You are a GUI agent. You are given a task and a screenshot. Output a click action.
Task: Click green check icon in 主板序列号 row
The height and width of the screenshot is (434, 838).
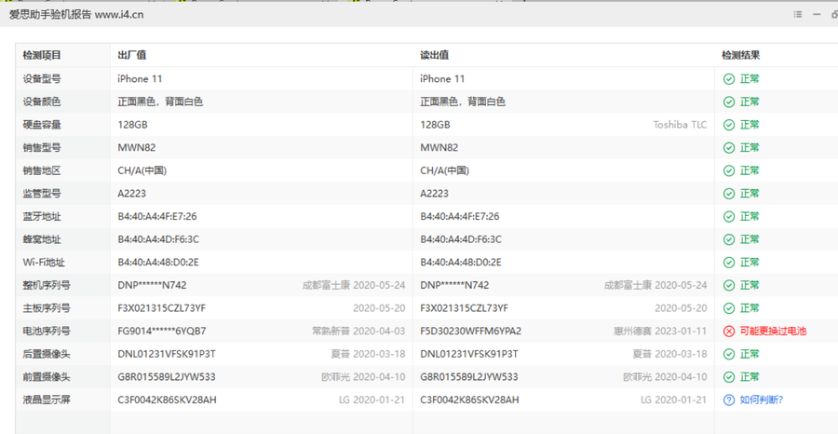[x=728, y=308]
